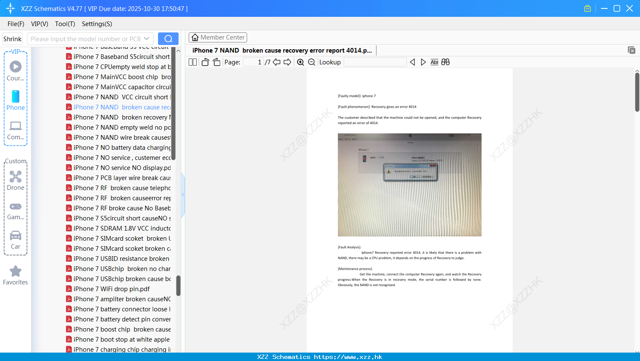The height and width of the screenshot is (361, 640).
Task: Open iPhone 7 NAND empty weld file
Action: [x=119, y=127]
